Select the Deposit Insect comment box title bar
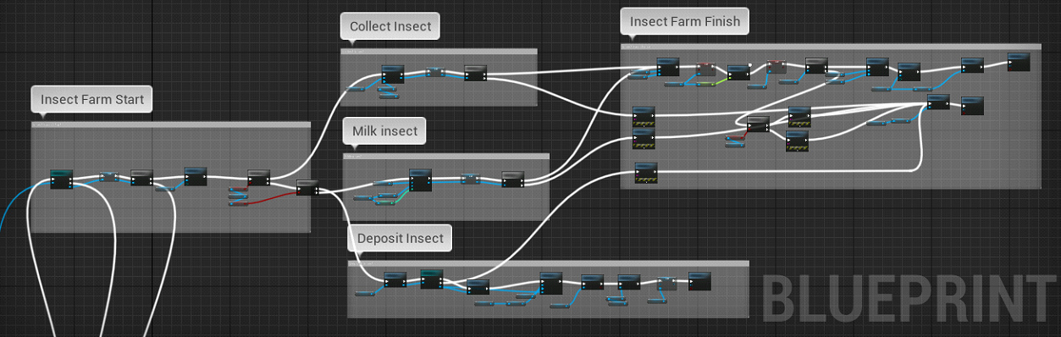The height and width of the screenshot is (337, 1061). point(549,263)
